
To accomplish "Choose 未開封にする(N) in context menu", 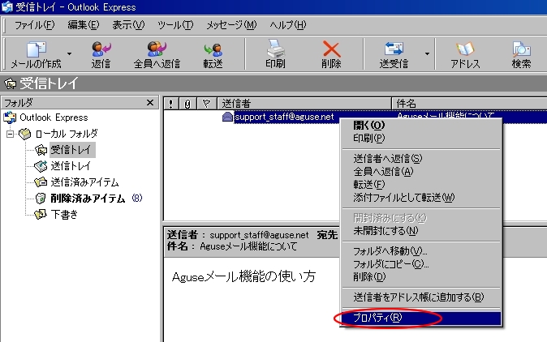I will tap(421, 230).
